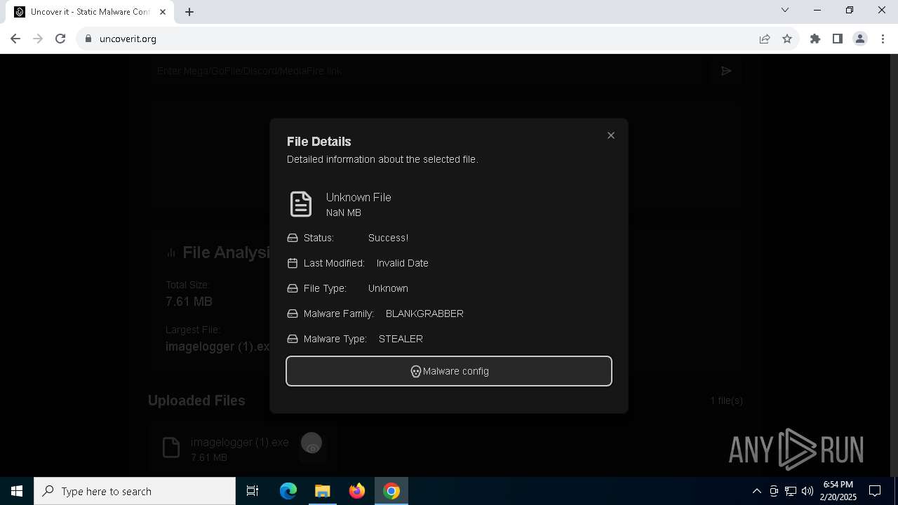Open a new browser tab
Viewport: 898px width, 505px height.
coord(189,12)
